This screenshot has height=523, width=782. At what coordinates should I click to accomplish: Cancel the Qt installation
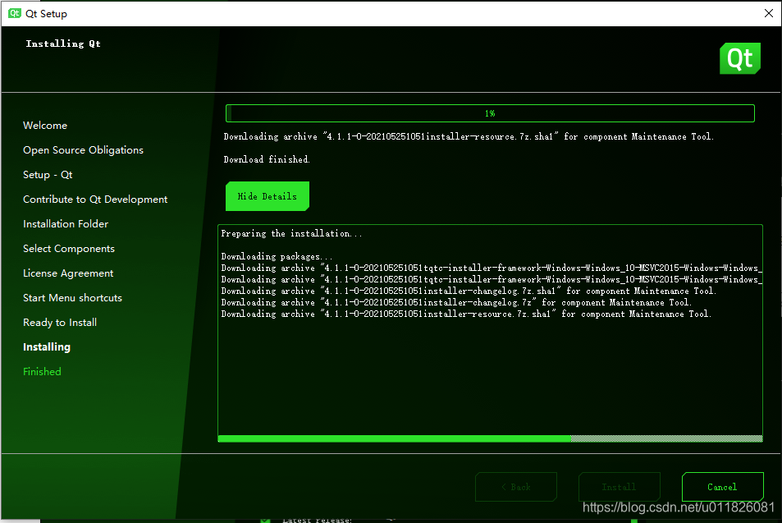[x=722, y=487]
